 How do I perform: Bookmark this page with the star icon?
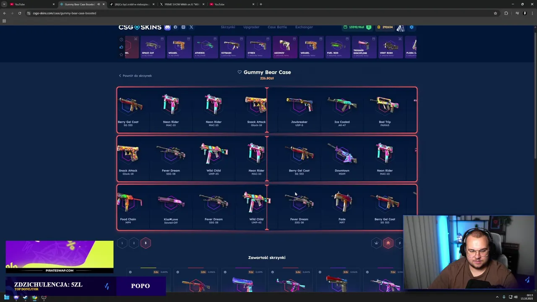click(495, 13)
